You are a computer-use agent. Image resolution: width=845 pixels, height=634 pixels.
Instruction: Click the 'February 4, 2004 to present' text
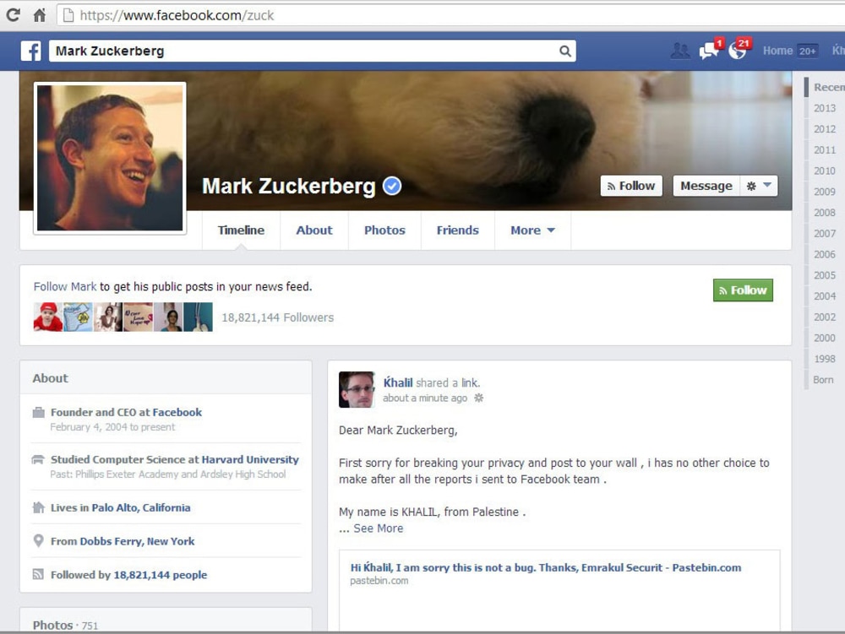(112, 427)
